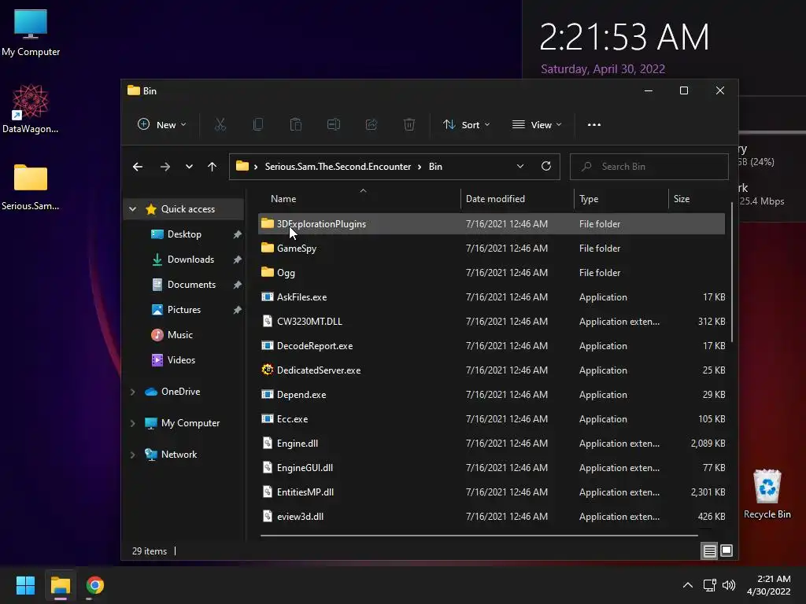The width and height of the screenshot is (806, 604).
Task: Expand address bar history dropdown
Action: 520,167
